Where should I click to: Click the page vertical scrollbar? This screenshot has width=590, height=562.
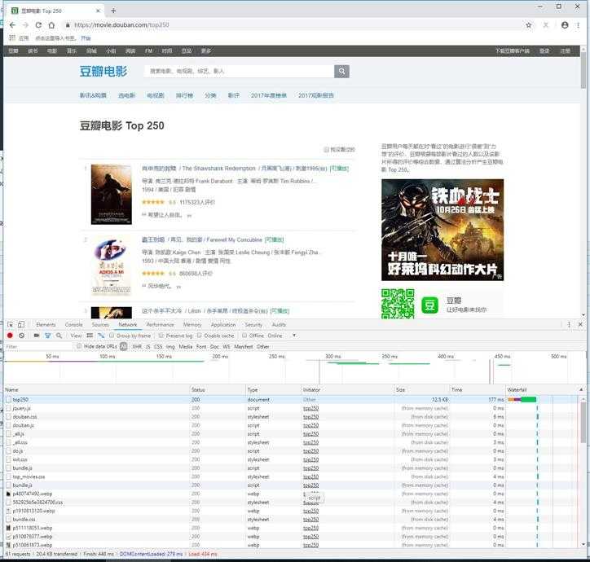coord(583,71)
